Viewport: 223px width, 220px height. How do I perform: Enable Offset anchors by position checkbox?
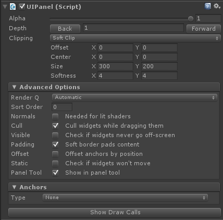55,154
